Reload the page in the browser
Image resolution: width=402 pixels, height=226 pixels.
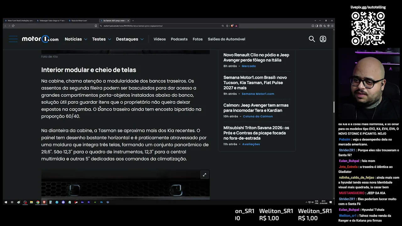pyautogui.click(x=13, y=26)
